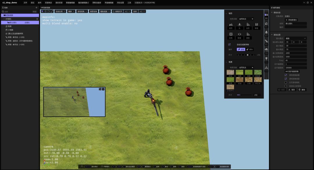Switch terrain operation to 删除 erase mode

(249, 49)
